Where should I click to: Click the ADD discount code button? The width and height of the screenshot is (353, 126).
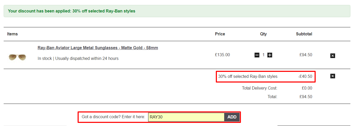[232, 117]
